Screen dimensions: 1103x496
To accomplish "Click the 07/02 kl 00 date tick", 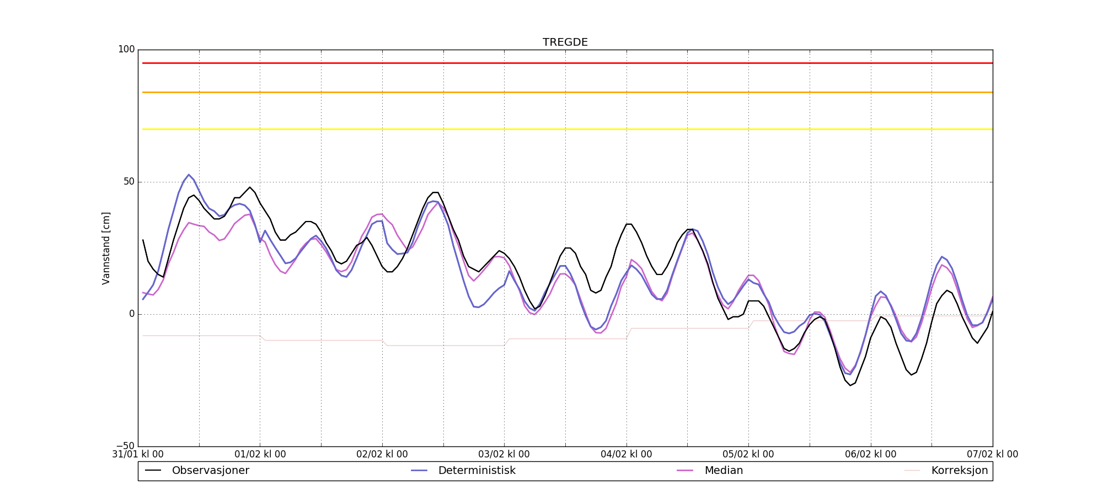I will click(x=992, y=455).
